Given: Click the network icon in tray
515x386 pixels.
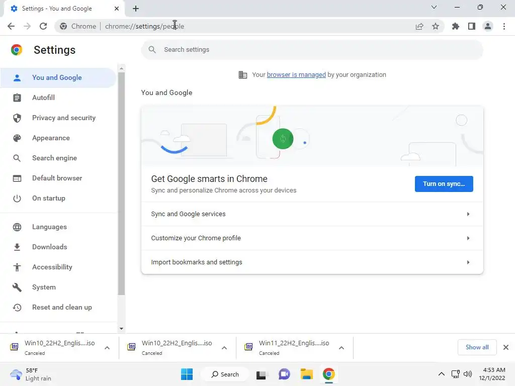Looking at the screenshot, I should coord(455,374).
